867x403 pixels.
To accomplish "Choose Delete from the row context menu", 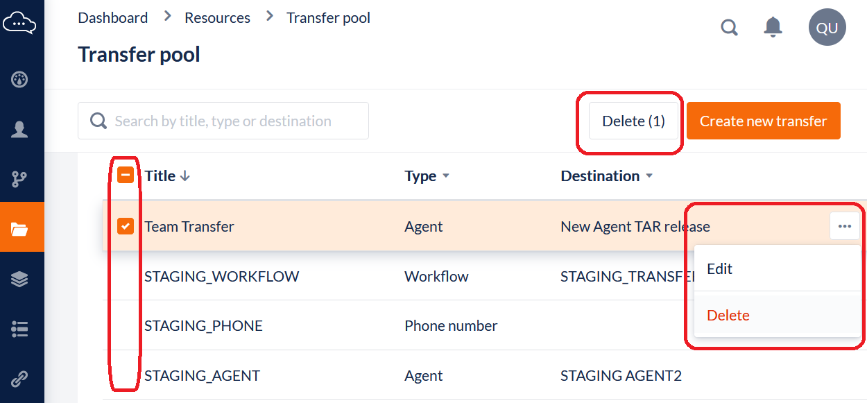I will 728,316.
